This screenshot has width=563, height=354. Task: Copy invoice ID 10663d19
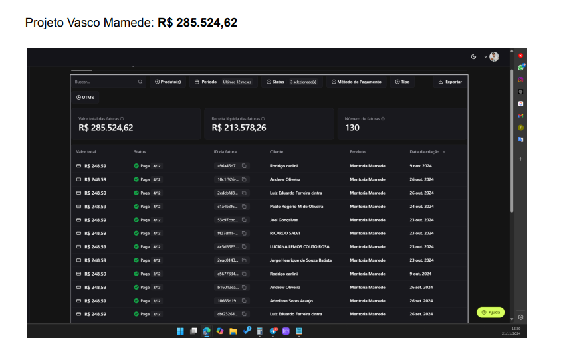244,301
